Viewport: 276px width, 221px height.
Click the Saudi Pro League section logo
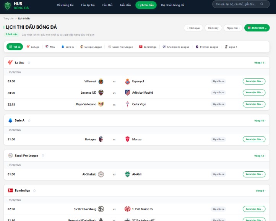click(10, 156)
